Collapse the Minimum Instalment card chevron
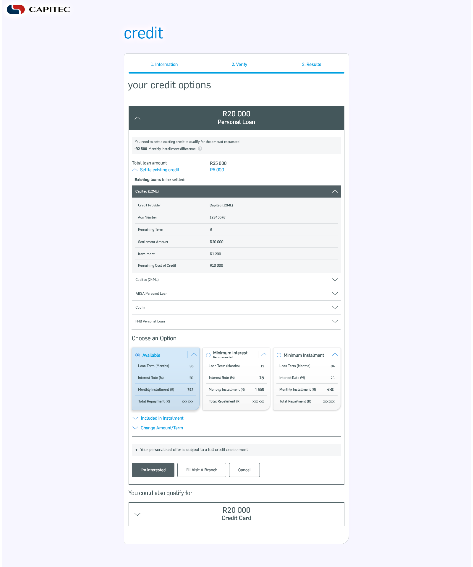The height and width of the screenshot is (567, 473). [335, 355]
